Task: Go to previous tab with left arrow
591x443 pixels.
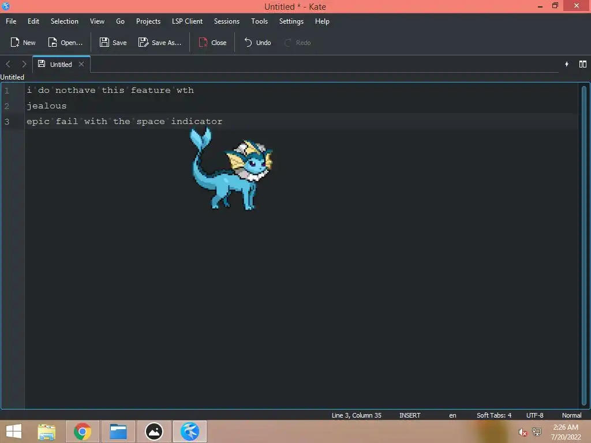Action: (8, 64)
